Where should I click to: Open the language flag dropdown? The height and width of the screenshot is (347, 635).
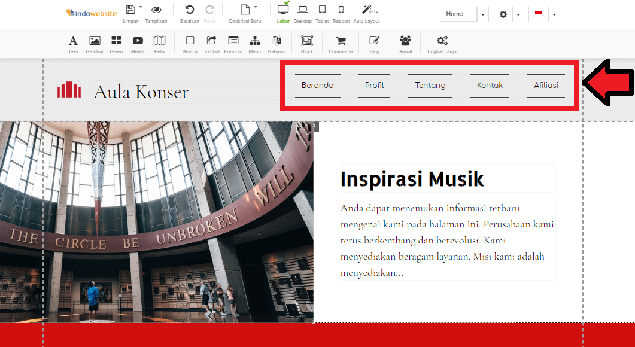tap(554, 14)
